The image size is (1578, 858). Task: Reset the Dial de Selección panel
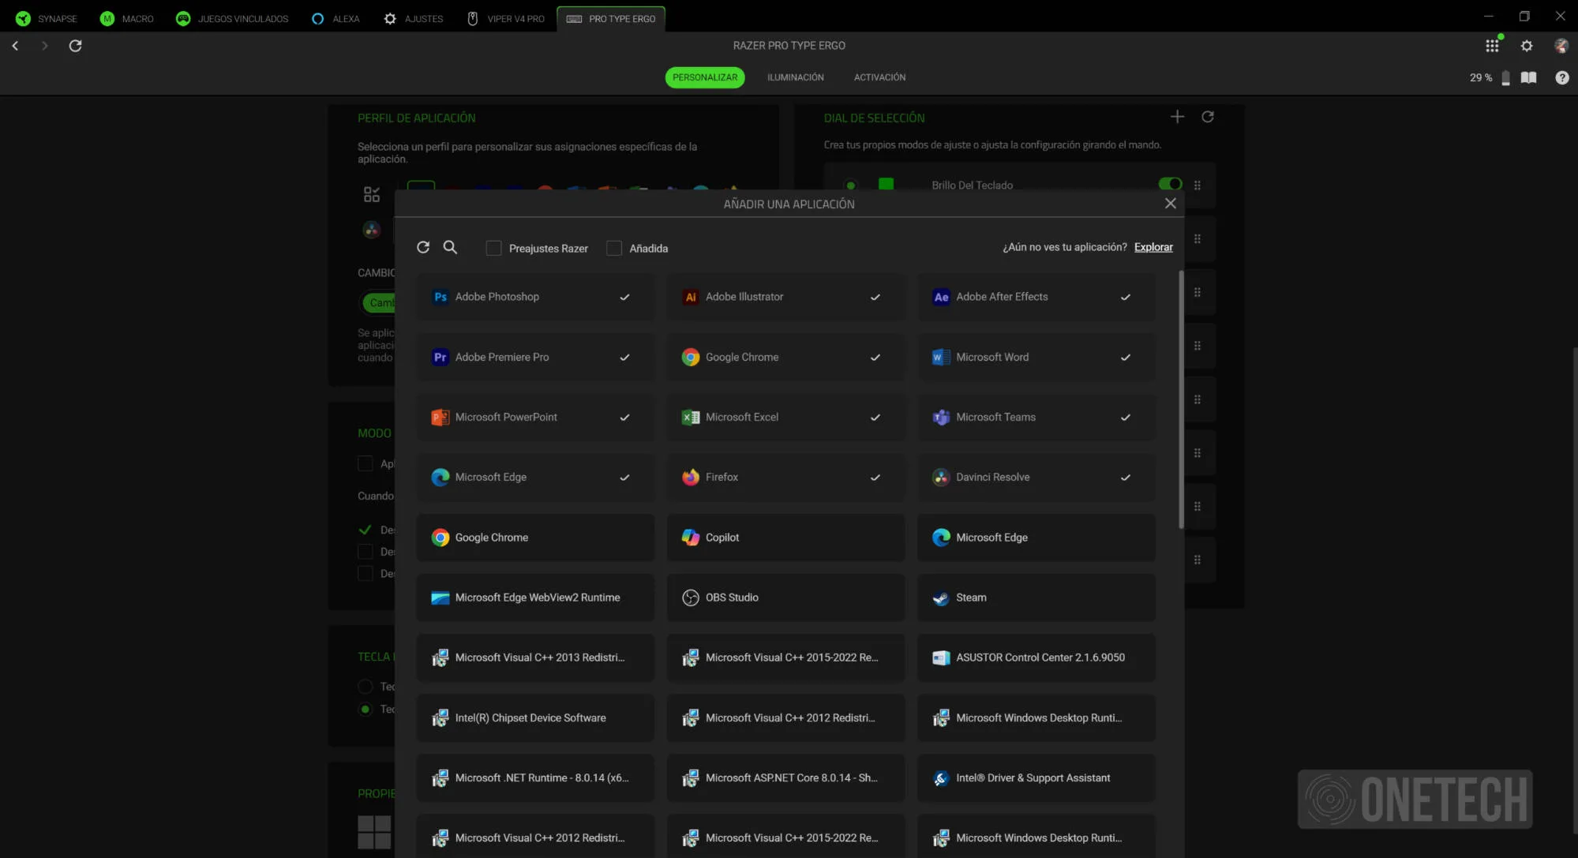point(1208,117)
